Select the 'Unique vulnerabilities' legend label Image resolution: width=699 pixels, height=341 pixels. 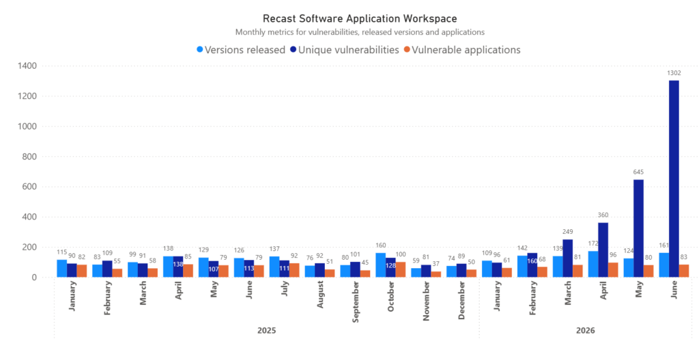349,50
